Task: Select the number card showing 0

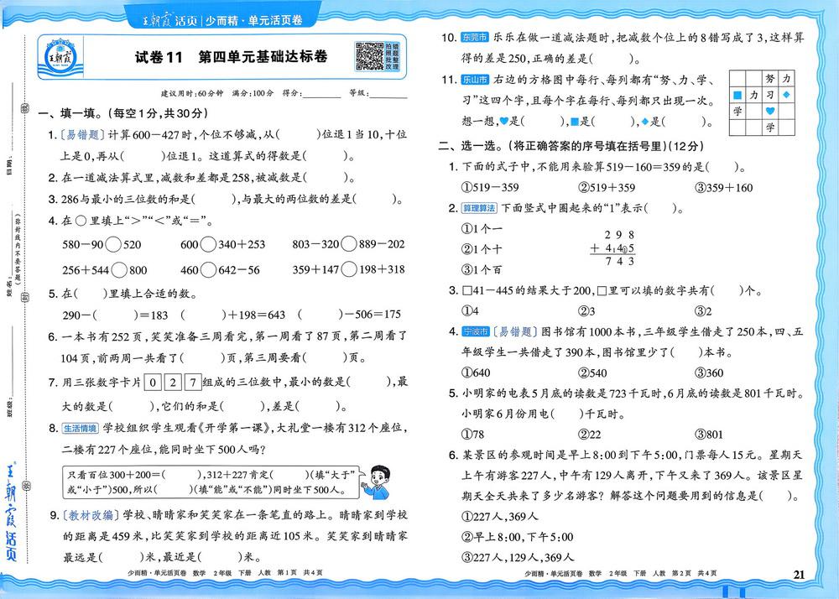Action: (x=152, y=383)
